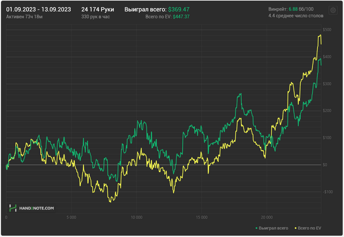The image size is (344, 237).
Task: Click the '24 174 Руки' hands count
Action: pyautogui.click(x=98, y=9)
